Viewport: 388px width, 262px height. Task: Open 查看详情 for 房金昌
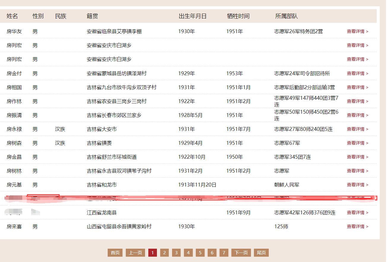[357, 157]
